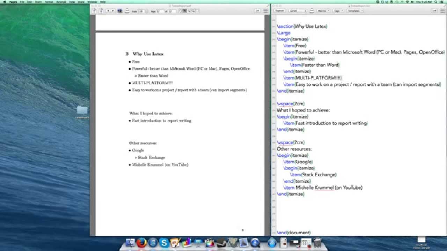Open the View menu
The width and height of the screenshot is (447, 251).
tap(72, 2)
